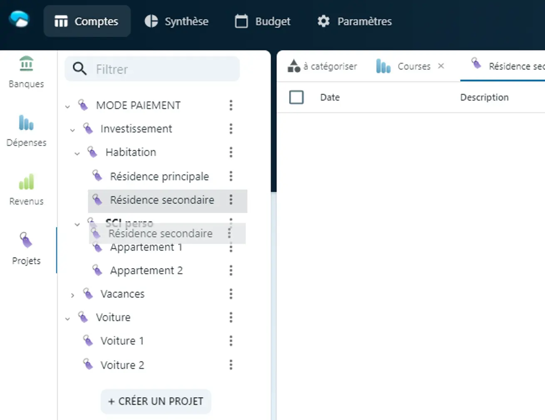545x420 pixels.
Task: Open three-dot menu for Vacances
Action: point(231,294)
